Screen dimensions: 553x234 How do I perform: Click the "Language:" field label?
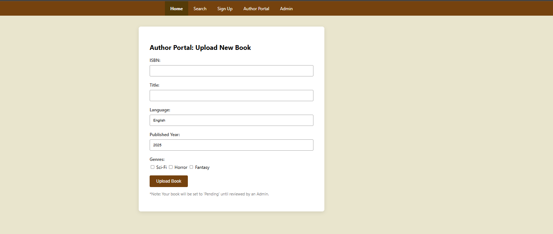(160, 110)
